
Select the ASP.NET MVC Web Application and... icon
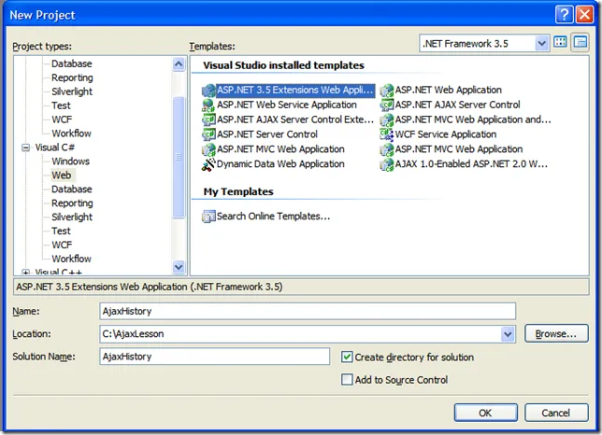[387, 120]
